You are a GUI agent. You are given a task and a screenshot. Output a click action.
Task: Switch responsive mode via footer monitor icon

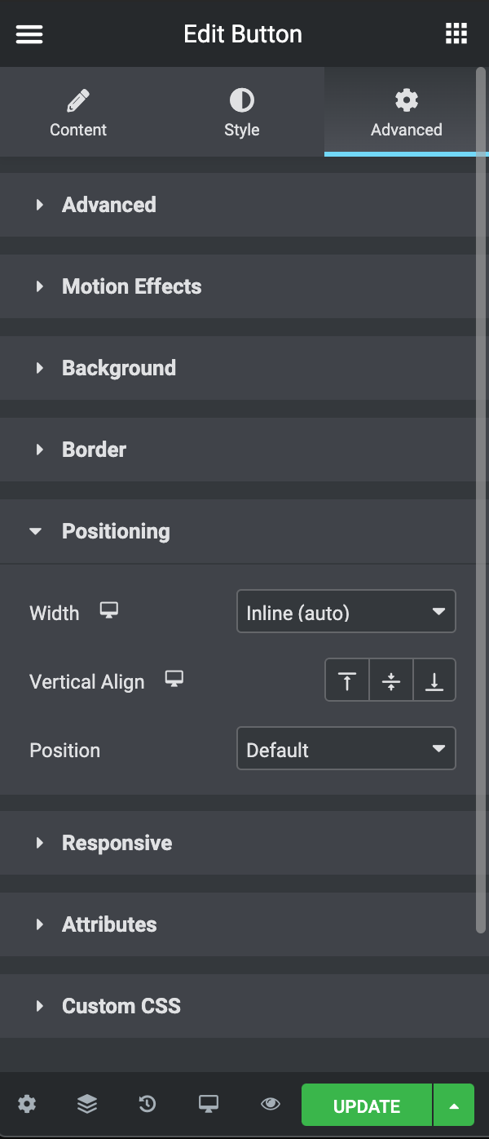(x=209, y=1105)
